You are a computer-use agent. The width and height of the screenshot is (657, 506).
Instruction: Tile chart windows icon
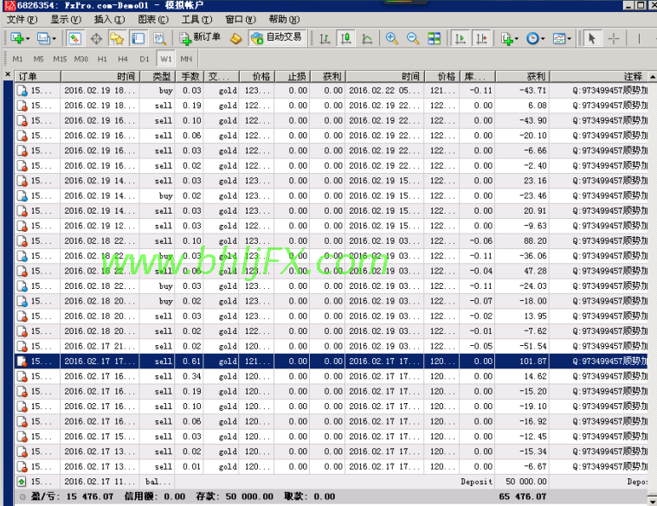[434, 39]
